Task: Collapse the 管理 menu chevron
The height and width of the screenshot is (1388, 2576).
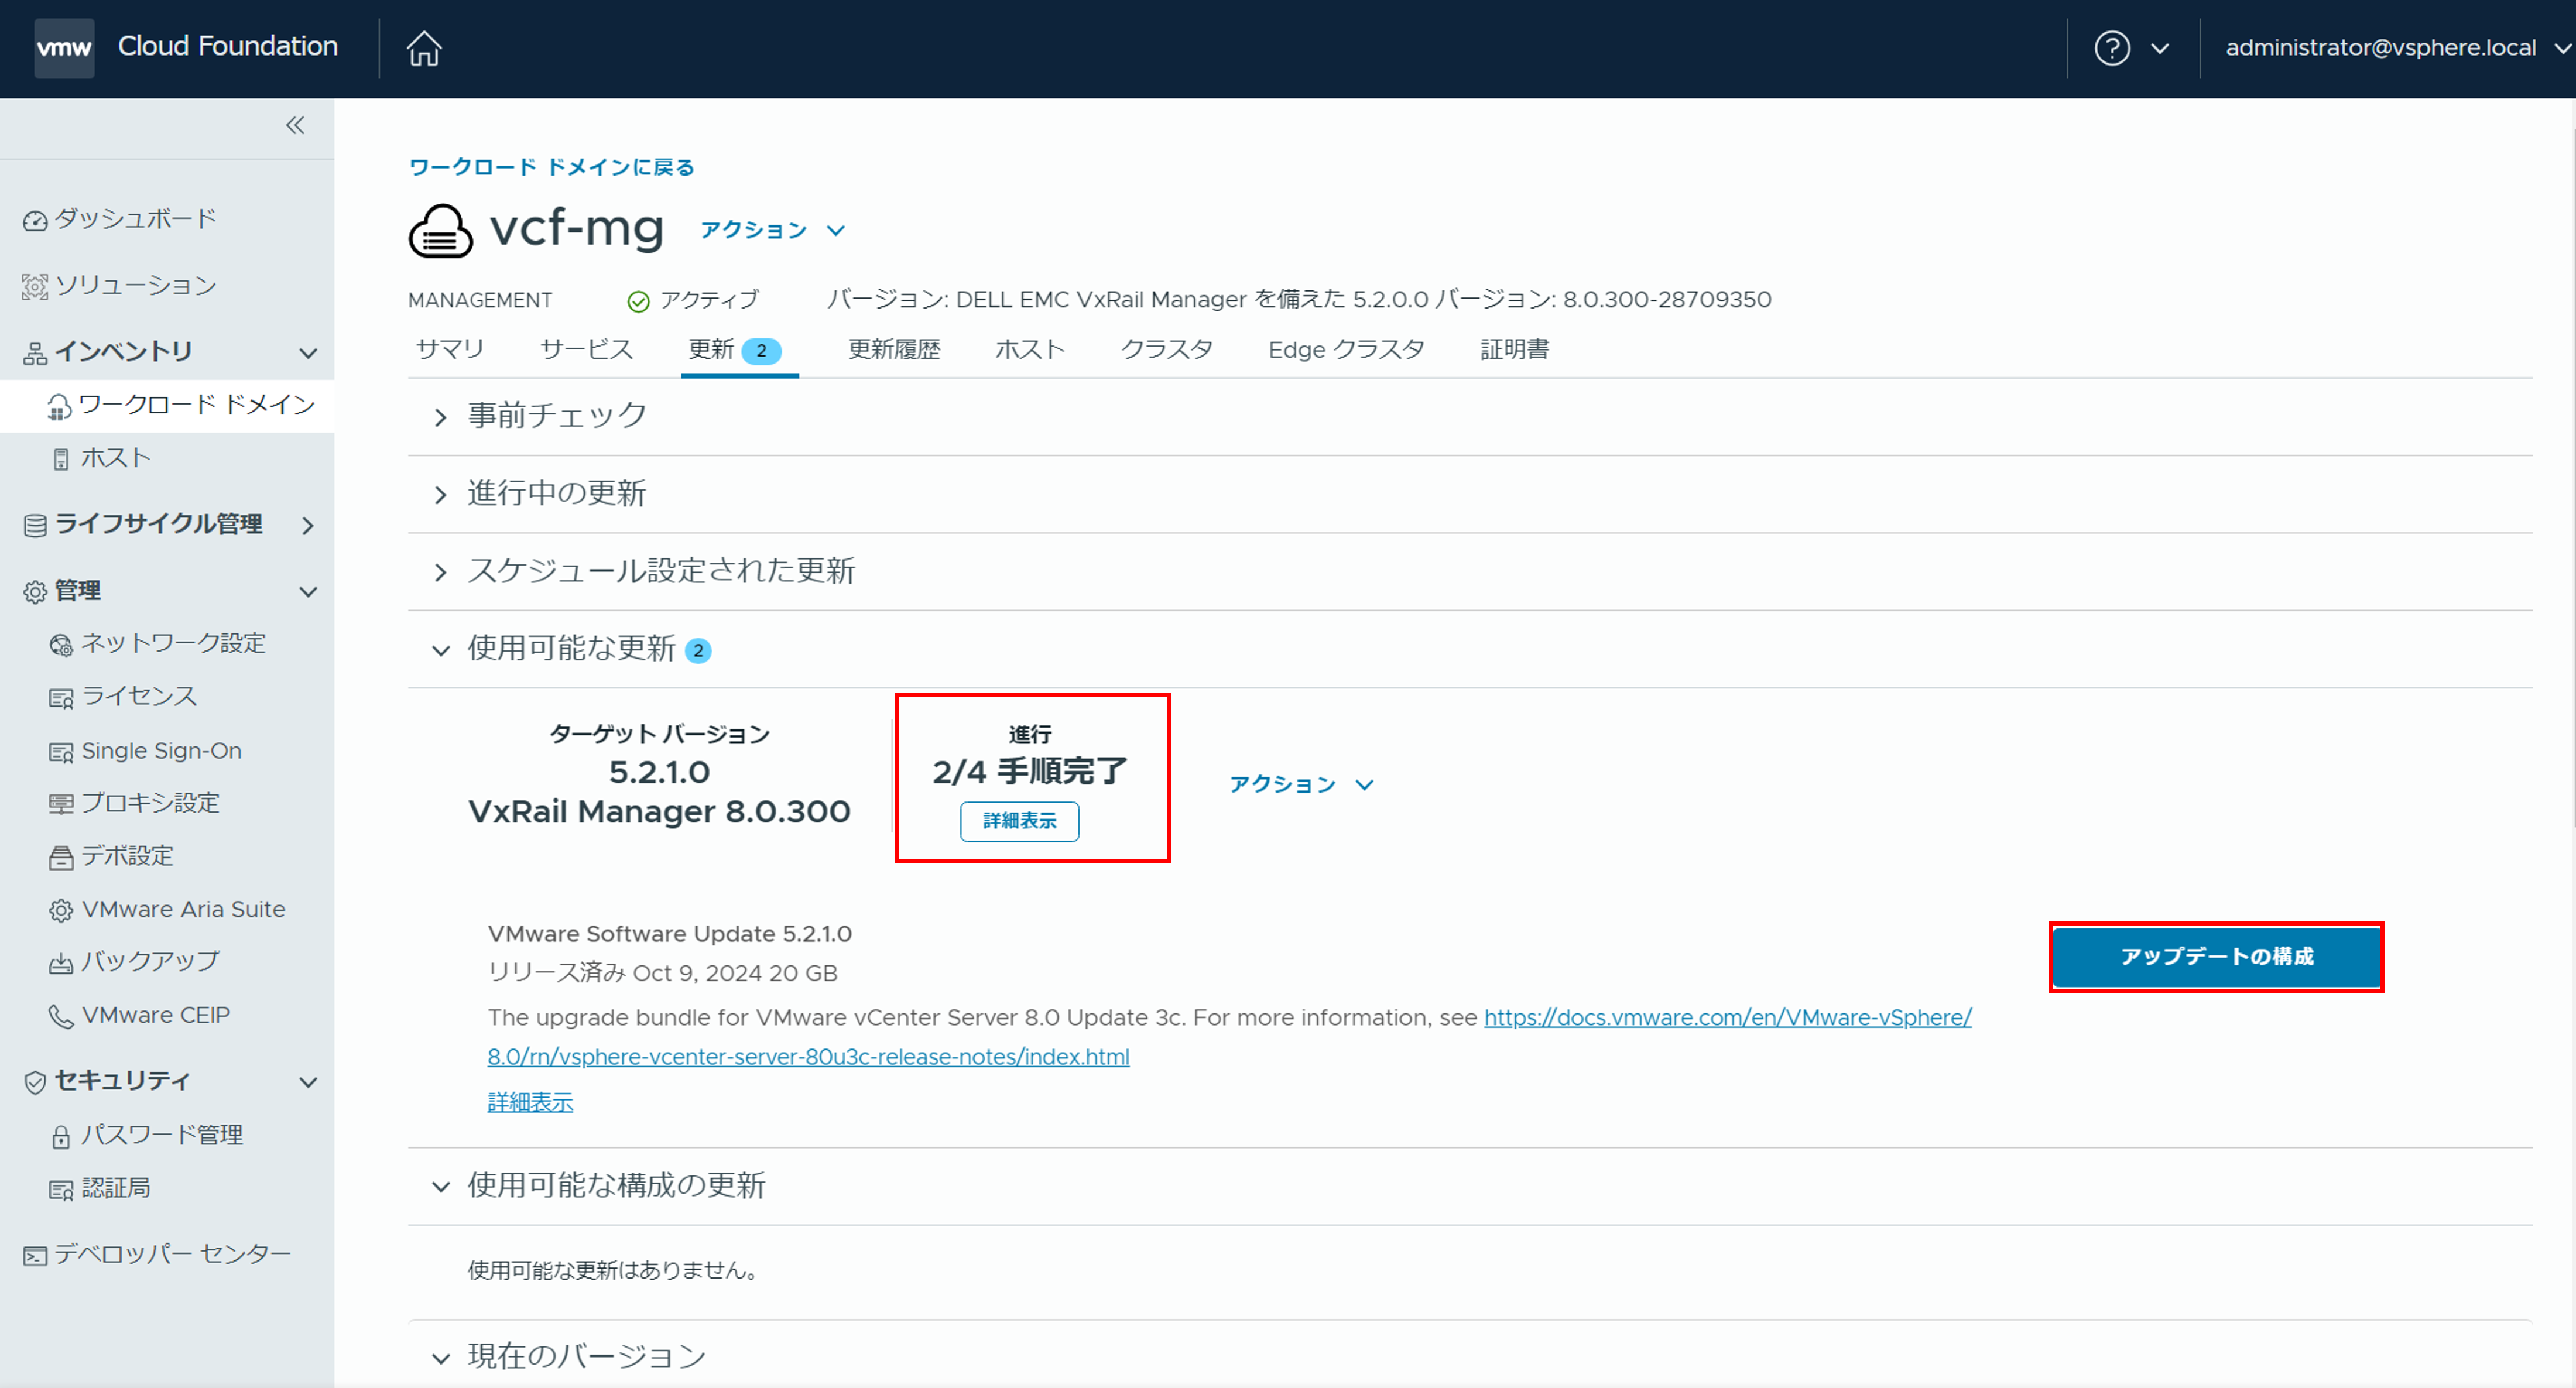Action: click(x=309, y=592)
